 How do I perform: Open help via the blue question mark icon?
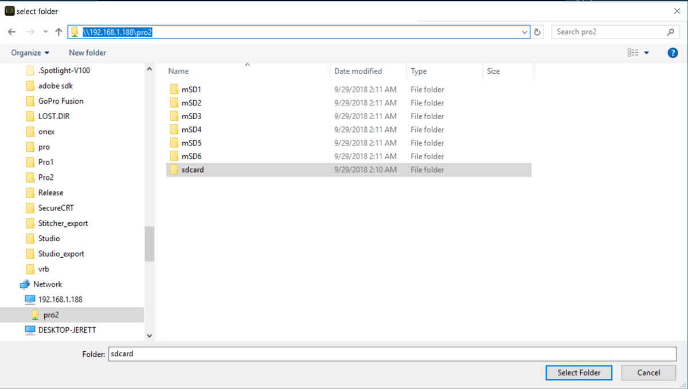[673, 52]
